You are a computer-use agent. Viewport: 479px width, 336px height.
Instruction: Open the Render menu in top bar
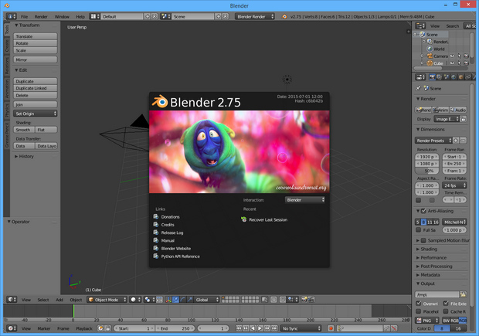41,16
